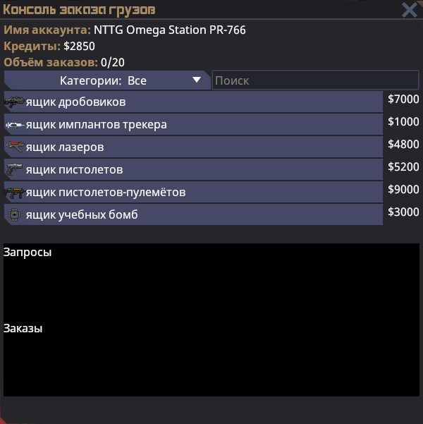Click the dropdown arrow next to Все
Viewport: 423px width, 424px height.
click(197, 80)
